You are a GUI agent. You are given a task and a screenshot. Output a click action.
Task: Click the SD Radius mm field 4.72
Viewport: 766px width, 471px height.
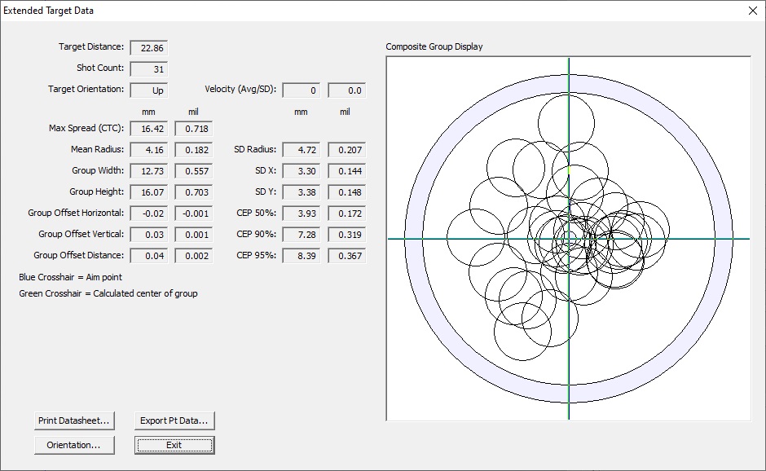301,150
